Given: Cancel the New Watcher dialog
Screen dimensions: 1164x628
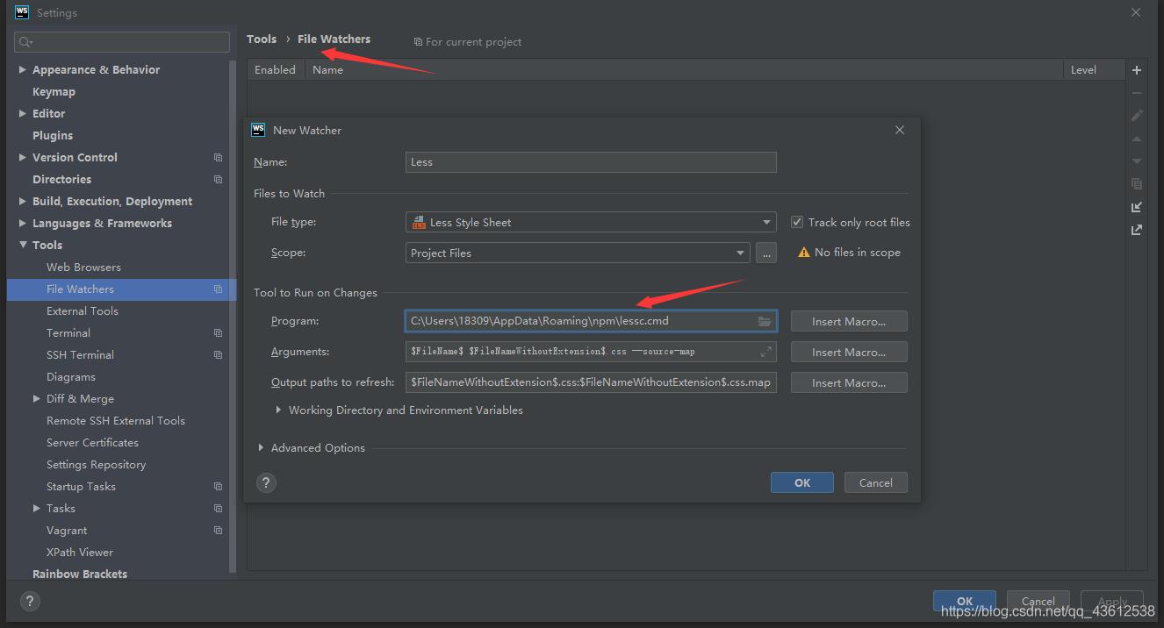Looking at the screenshot, I should (875, 482).
